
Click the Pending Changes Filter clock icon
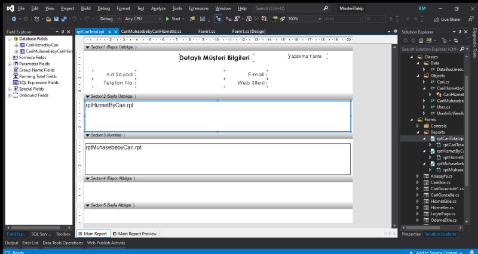coord(444,41)
